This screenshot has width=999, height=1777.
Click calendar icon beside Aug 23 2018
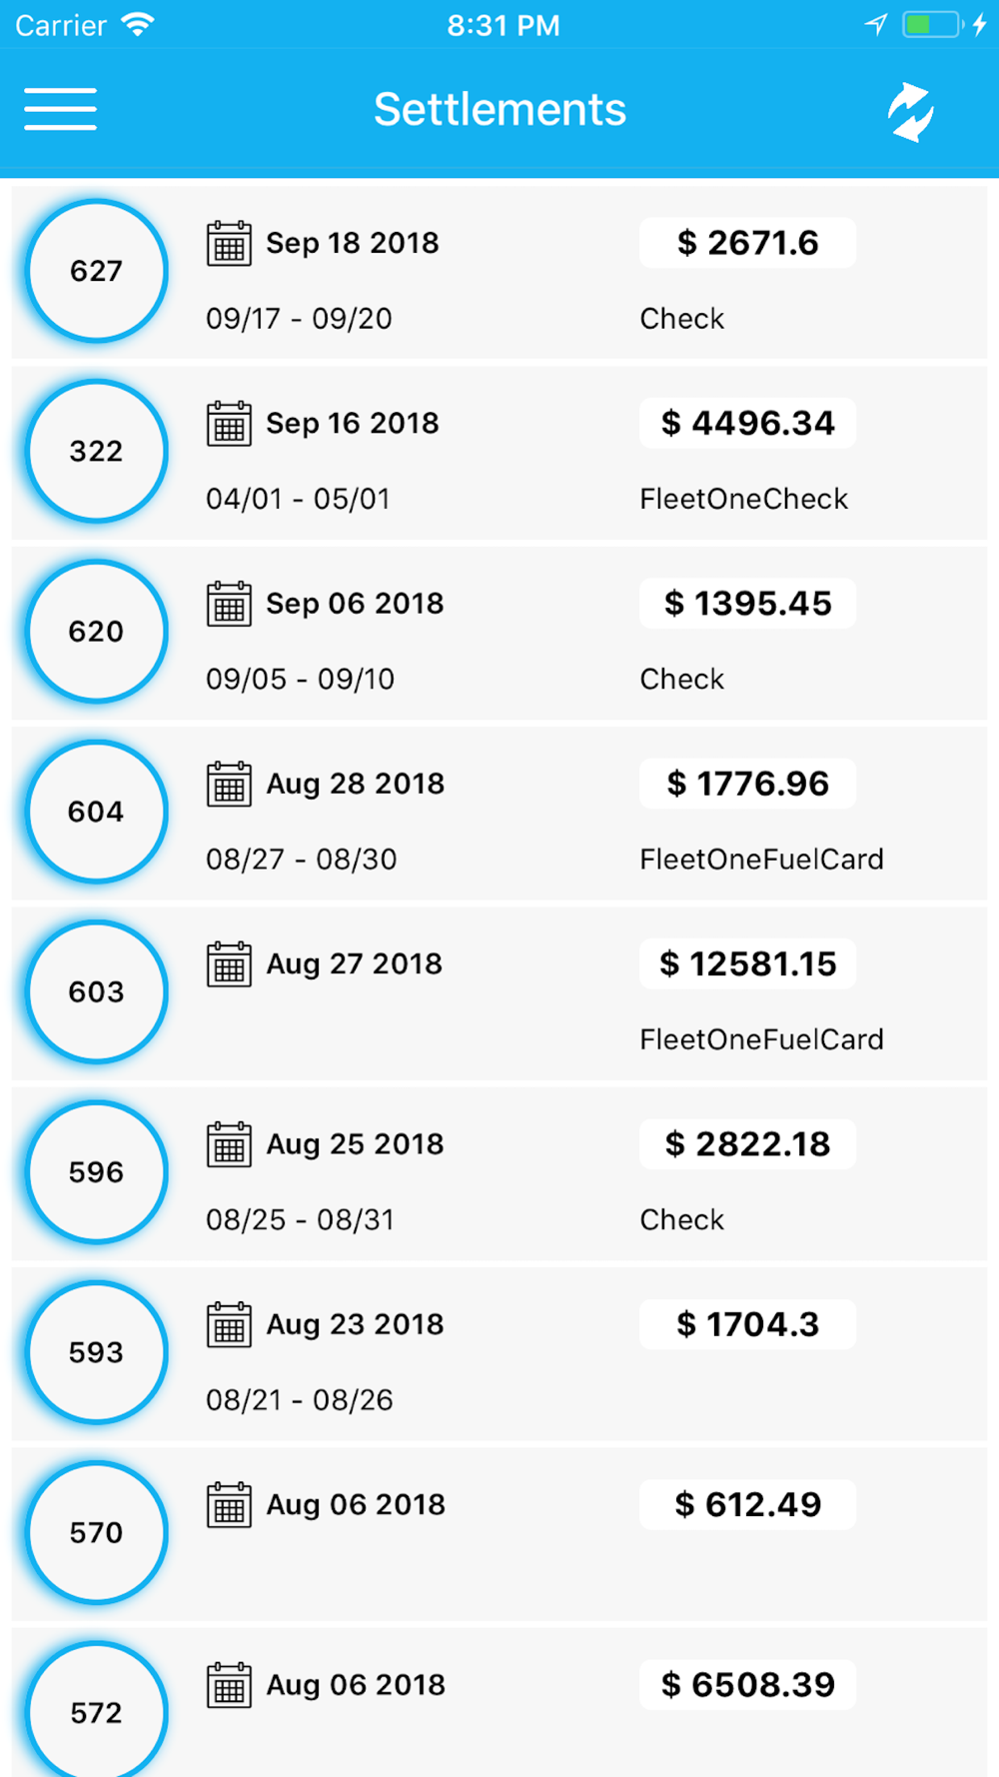[229, 1325]
